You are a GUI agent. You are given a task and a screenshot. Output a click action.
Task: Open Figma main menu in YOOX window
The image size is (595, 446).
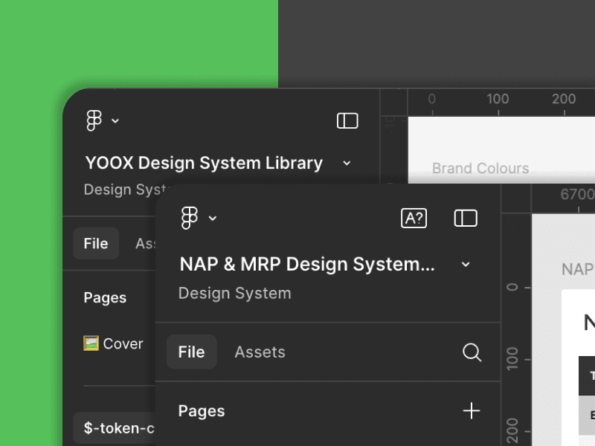(94, 120)
